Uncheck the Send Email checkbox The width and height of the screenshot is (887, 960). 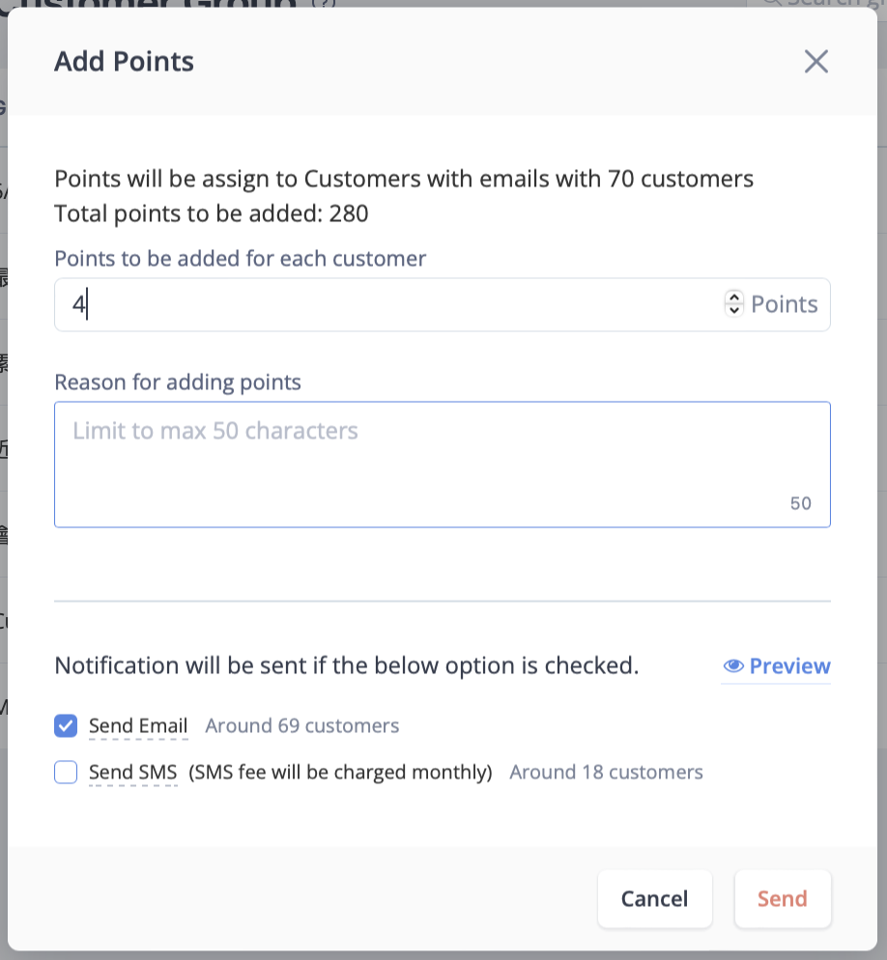pyautogui.click(x=66, y=726)
